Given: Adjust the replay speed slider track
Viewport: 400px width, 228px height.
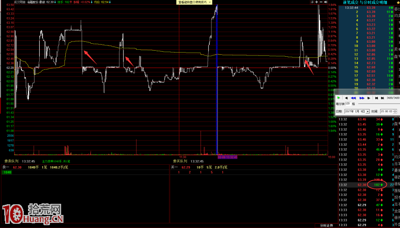Looking at the screenshot, I should (379, 104).
